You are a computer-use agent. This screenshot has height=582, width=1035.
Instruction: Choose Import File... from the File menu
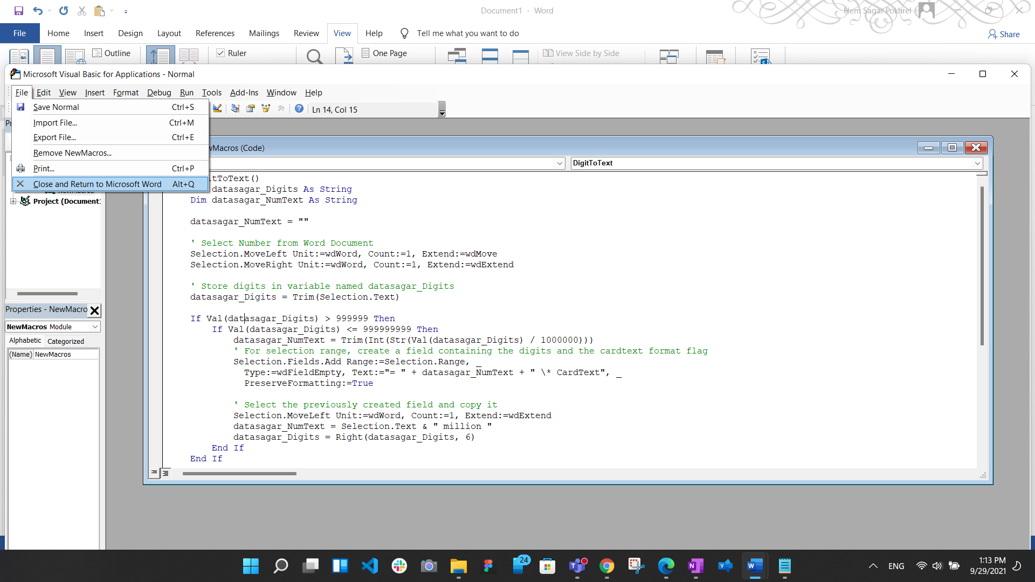(x=111, y=123)
